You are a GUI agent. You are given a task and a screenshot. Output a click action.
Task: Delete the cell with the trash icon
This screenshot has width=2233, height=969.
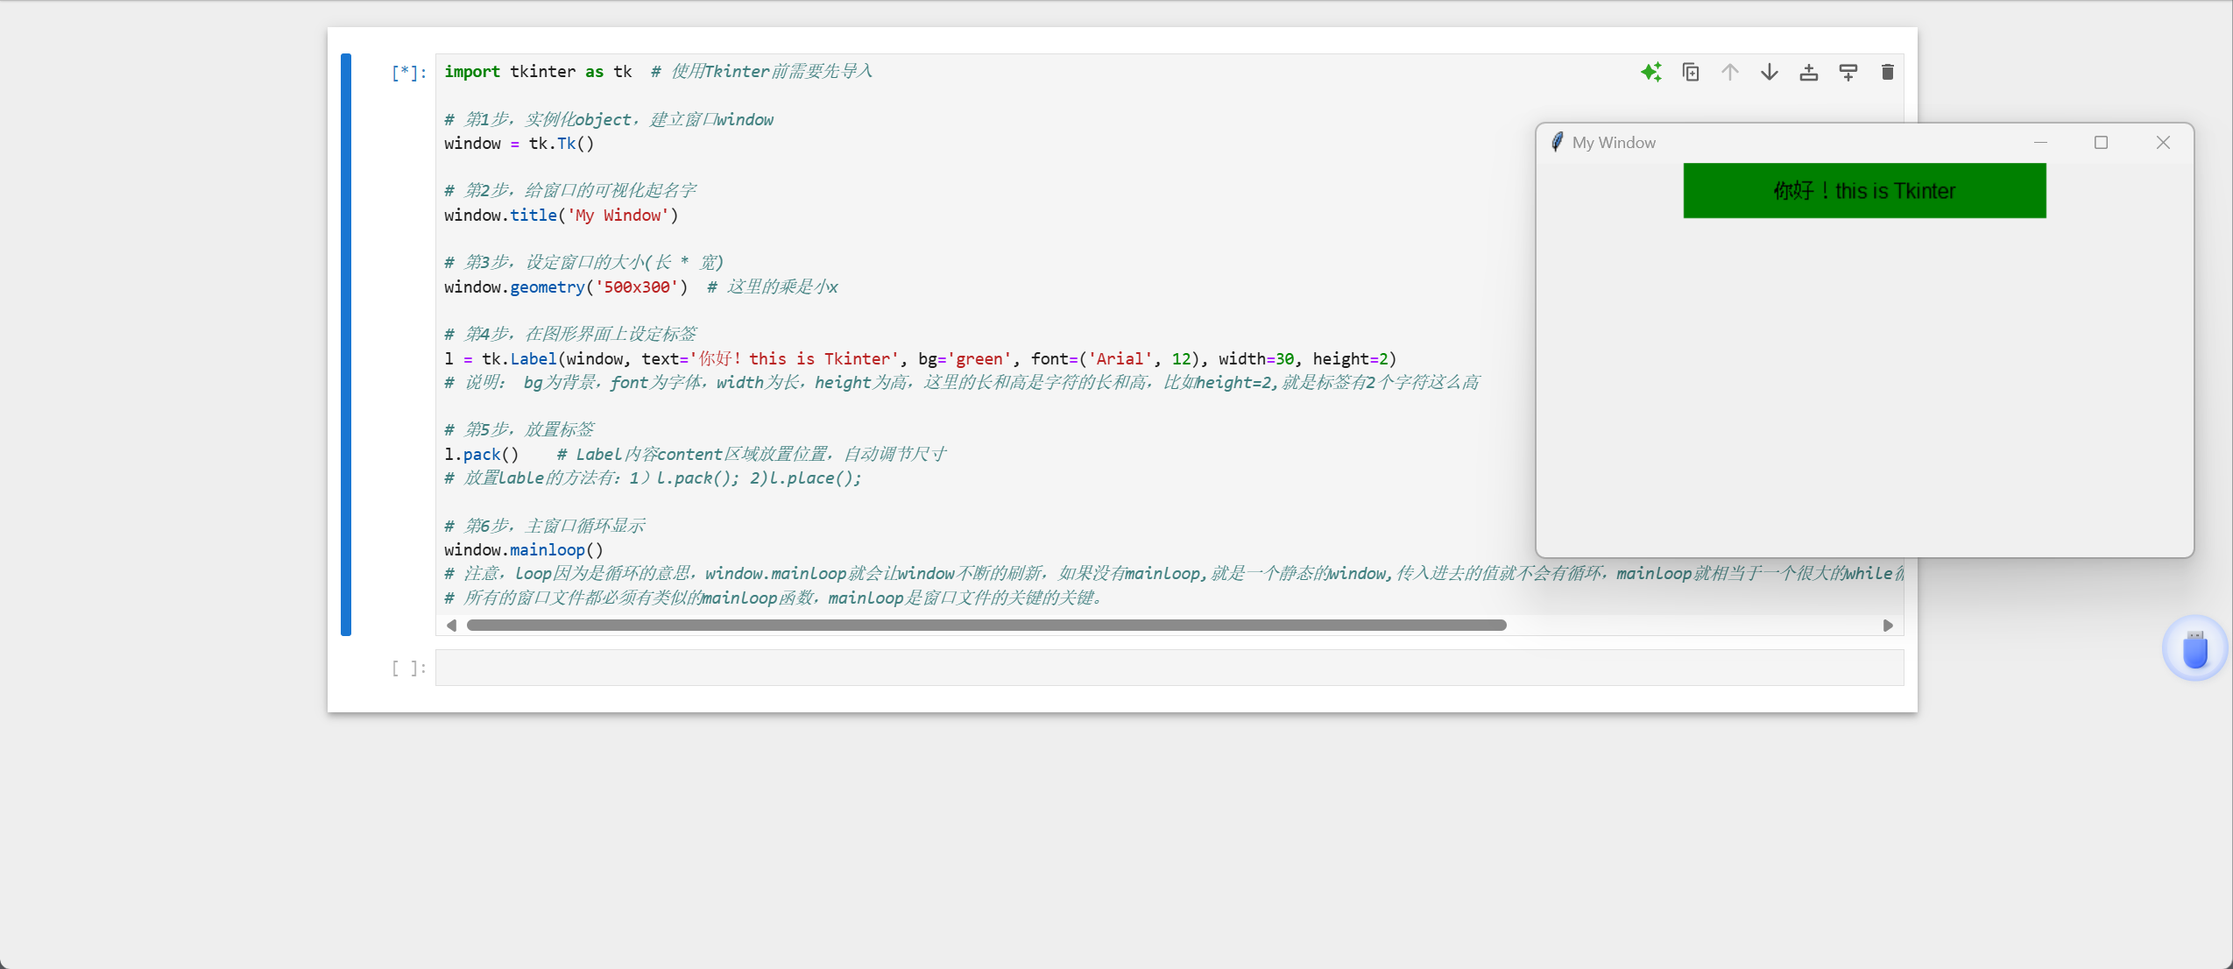(1888, 72)
